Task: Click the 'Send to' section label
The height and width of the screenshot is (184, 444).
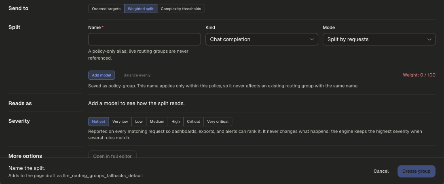Action: pos(19,8)
